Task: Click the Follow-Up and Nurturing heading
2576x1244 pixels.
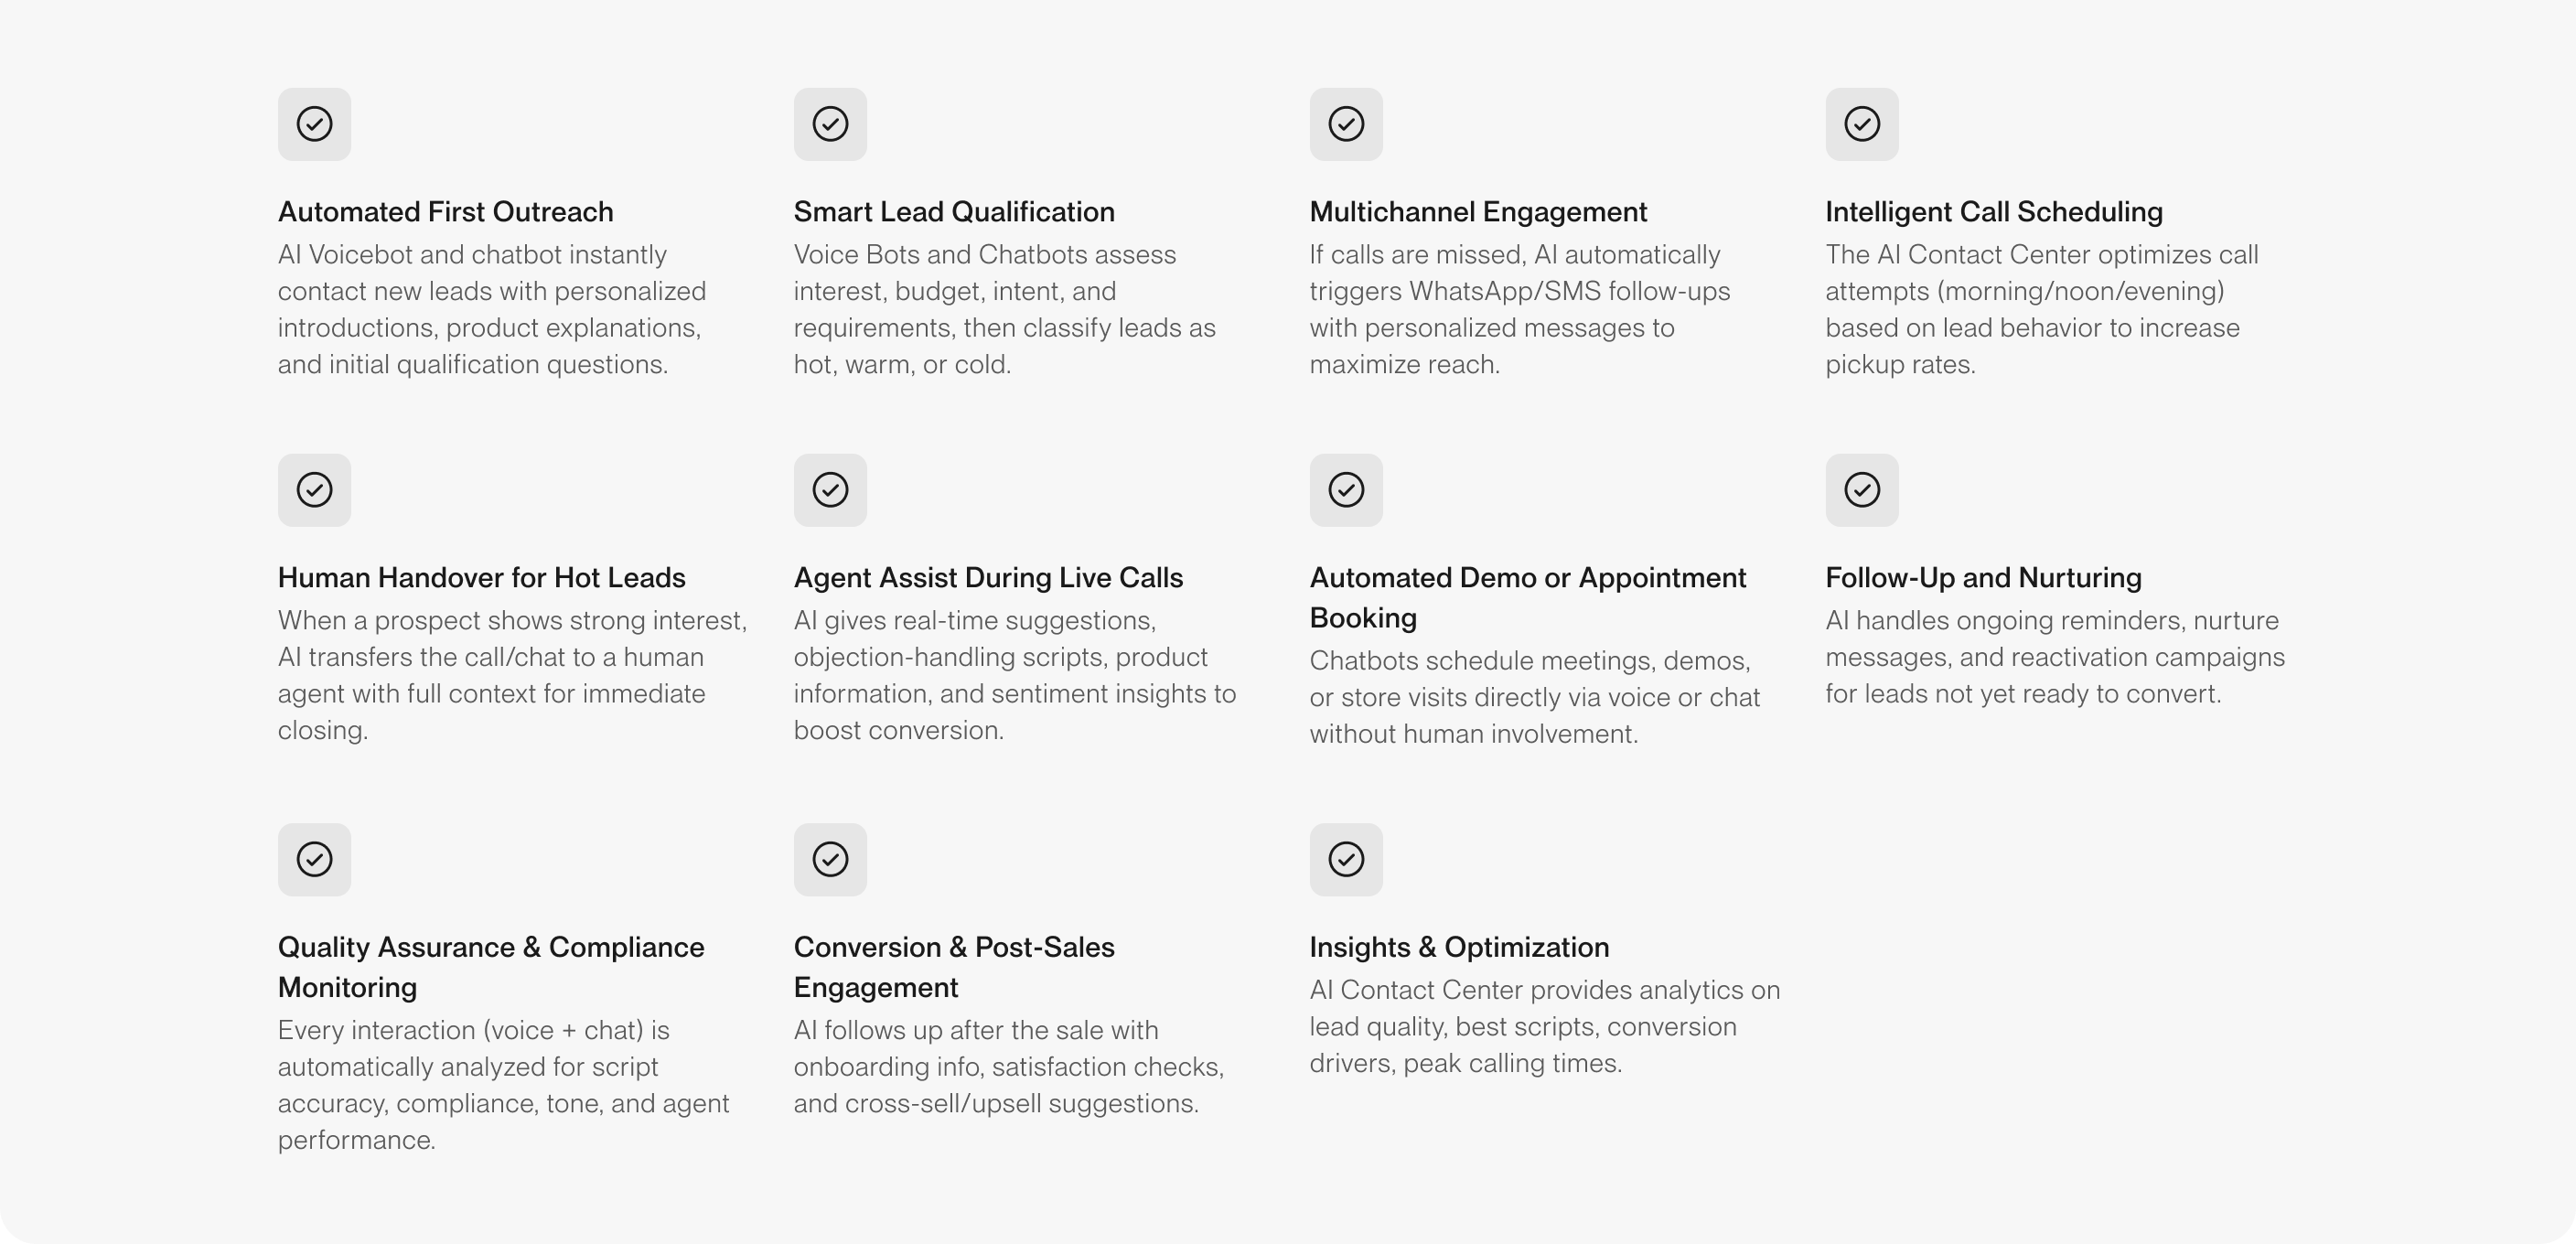Action: 1983,578
